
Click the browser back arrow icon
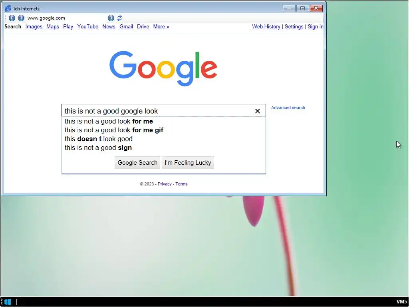[12, 18]
